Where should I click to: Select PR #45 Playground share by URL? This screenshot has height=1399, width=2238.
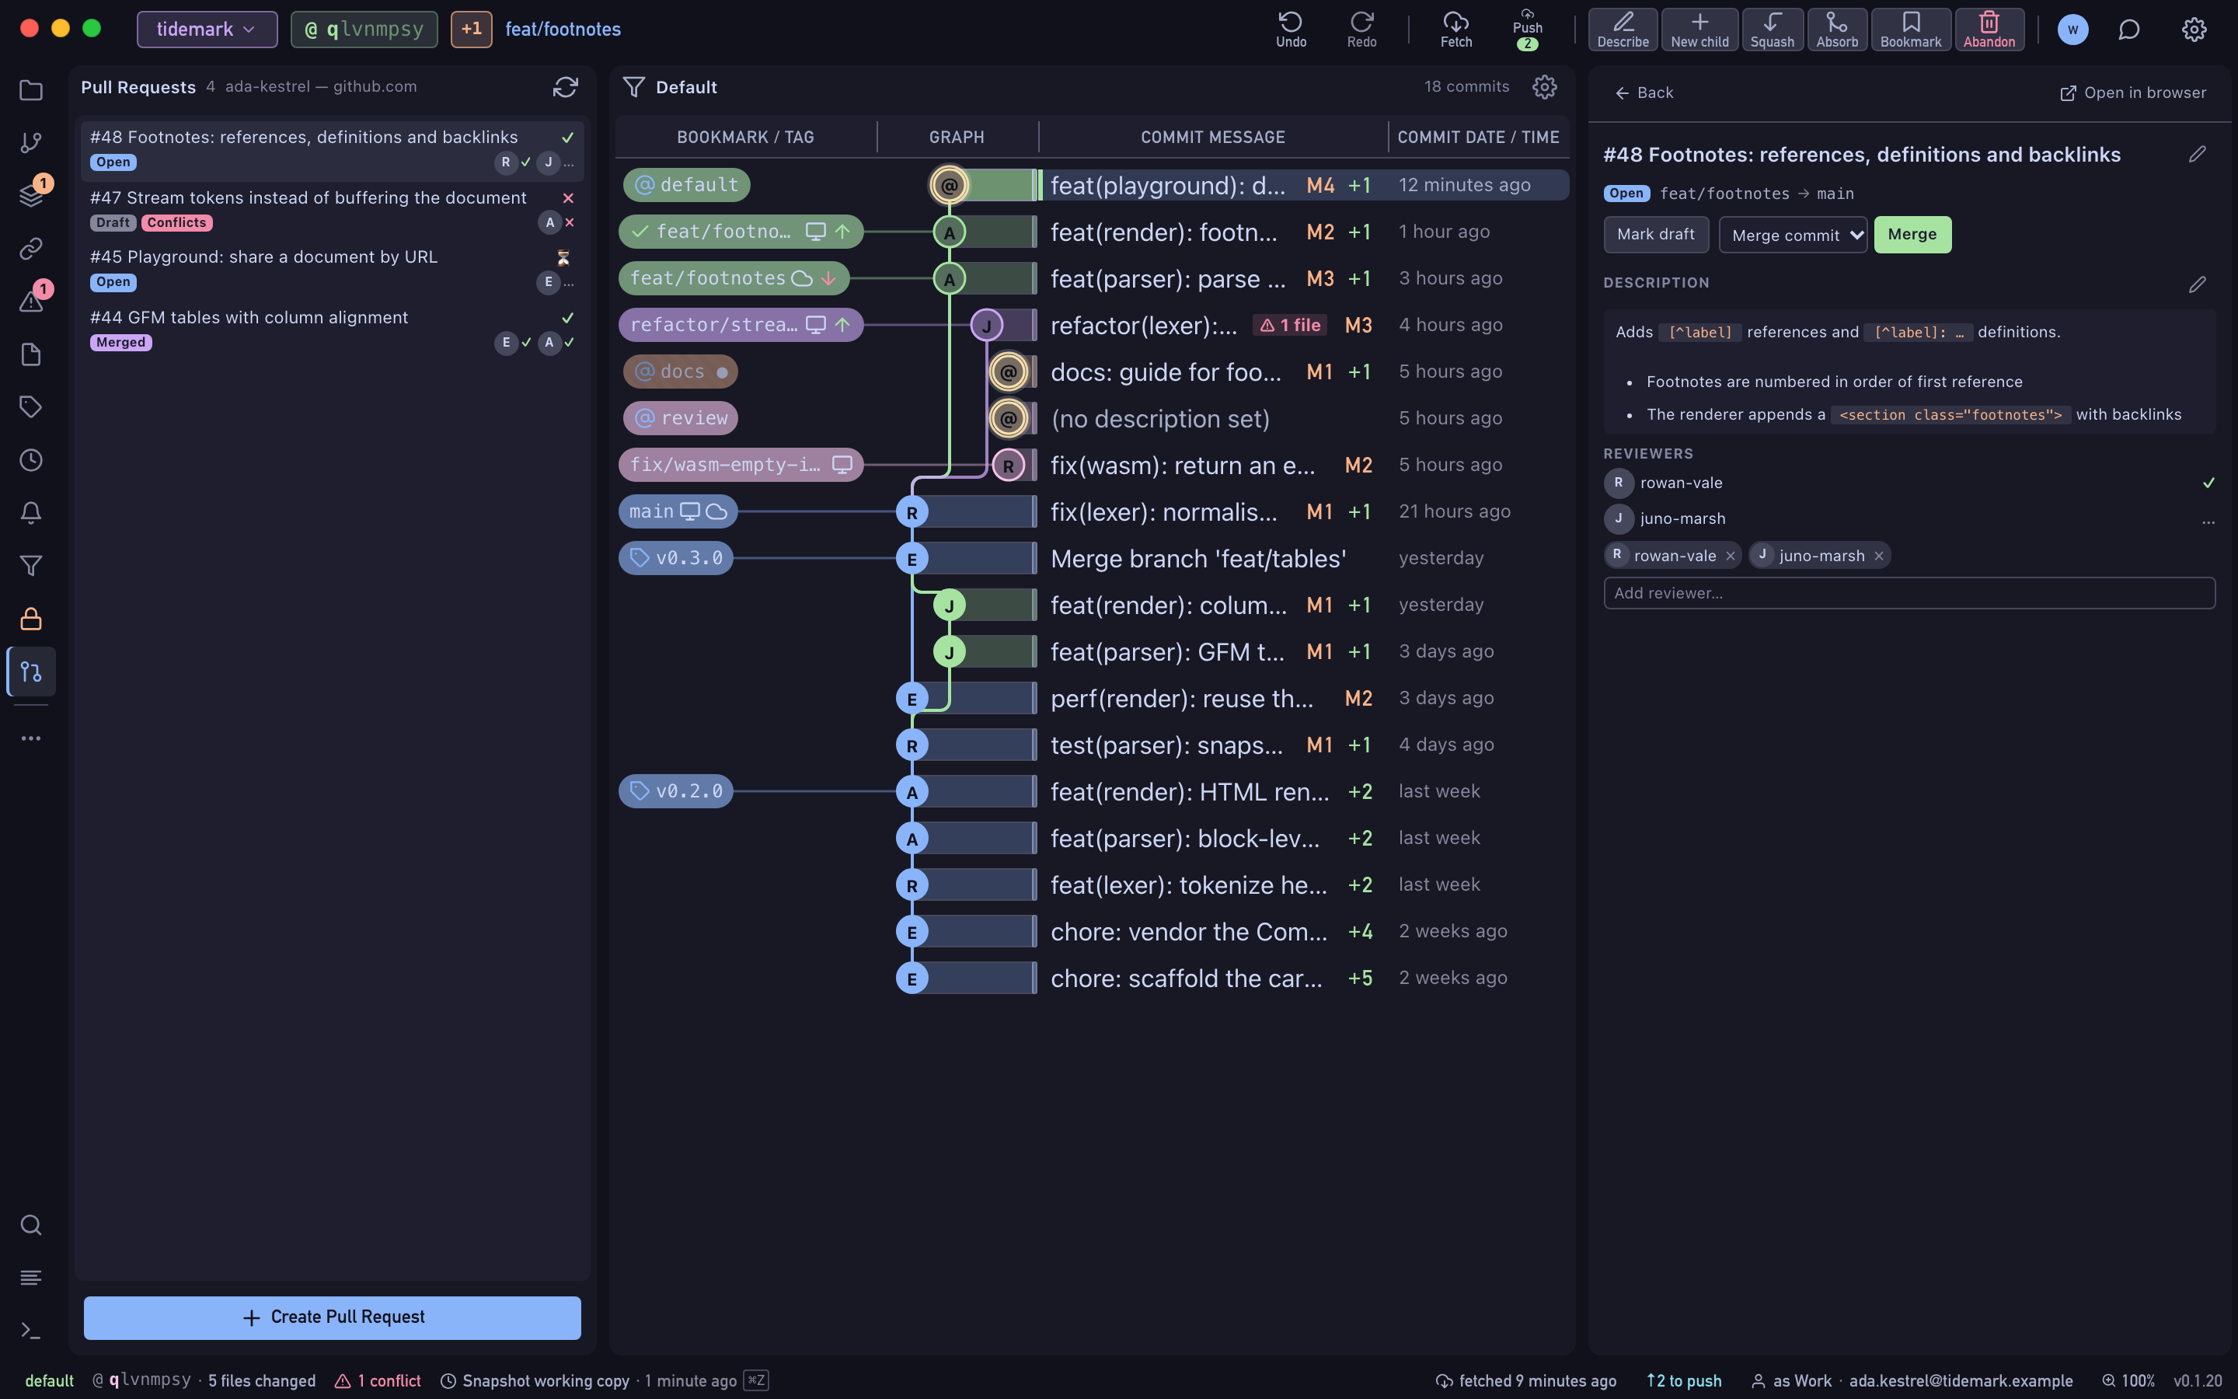332,269
